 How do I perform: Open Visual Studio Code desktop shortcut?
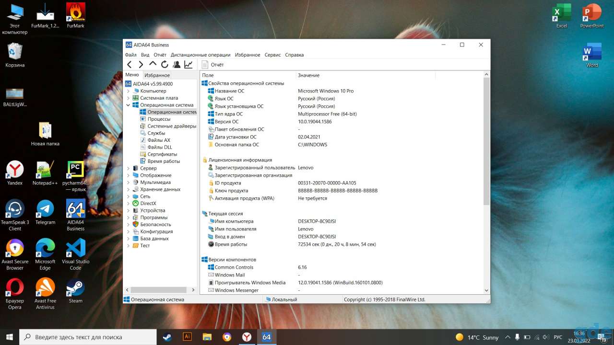pyautogui.click(x=75, y=254)
